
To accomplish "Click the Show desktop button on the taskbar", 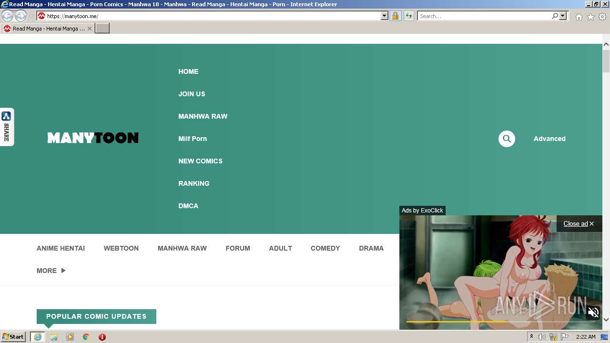I will (605, 337).
